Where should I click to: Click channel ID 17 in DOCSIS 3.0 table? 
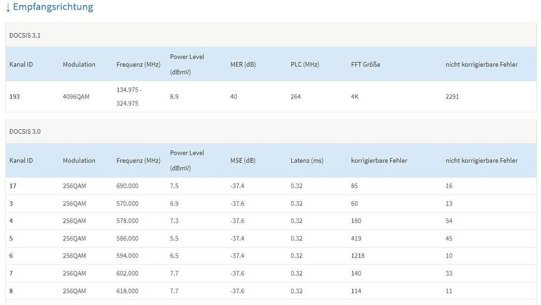[13, 186]
